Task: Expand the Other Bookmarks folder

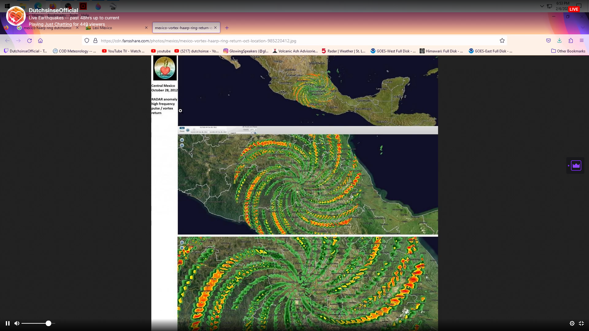Action: [x=568, y=51]
